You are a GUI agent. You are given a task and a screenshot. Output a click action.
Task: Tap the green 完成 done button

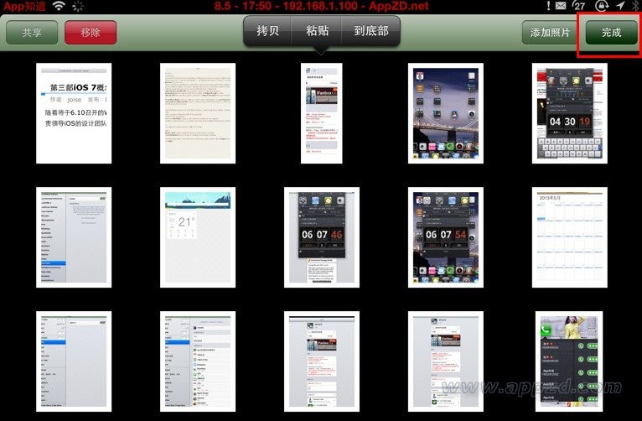pos(611,33)
